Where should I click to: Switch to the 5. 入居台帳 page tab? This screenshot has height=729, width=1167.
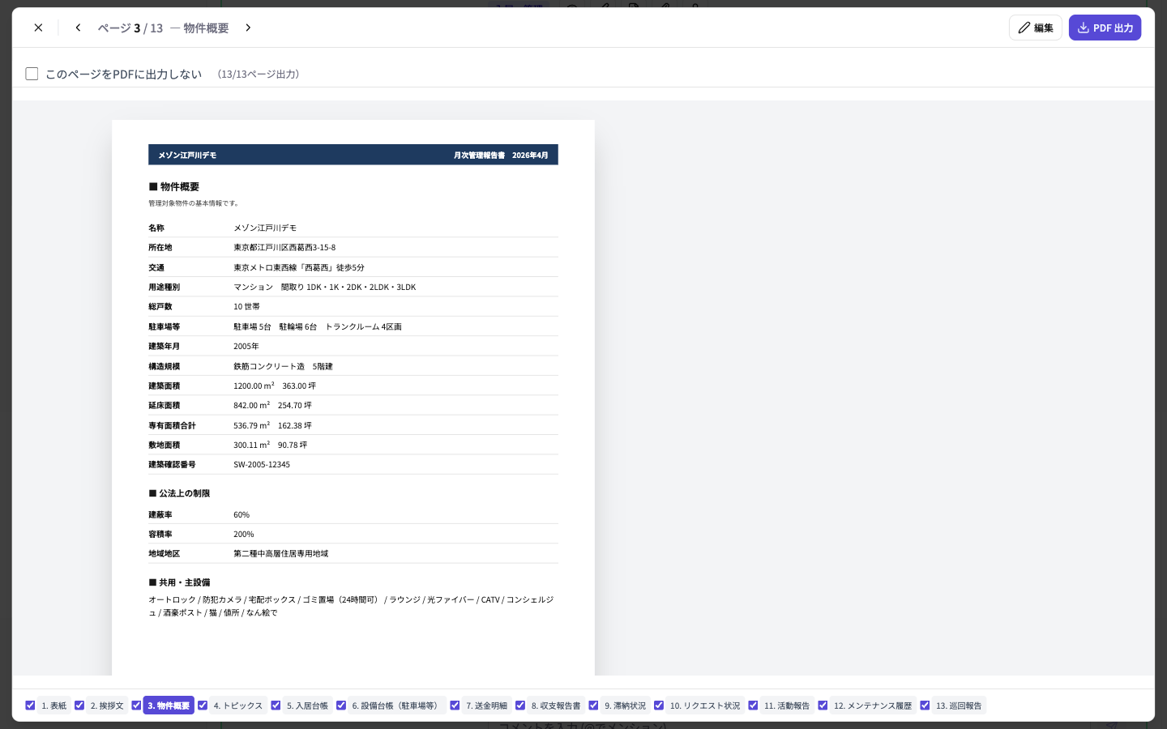coord(307,706)
